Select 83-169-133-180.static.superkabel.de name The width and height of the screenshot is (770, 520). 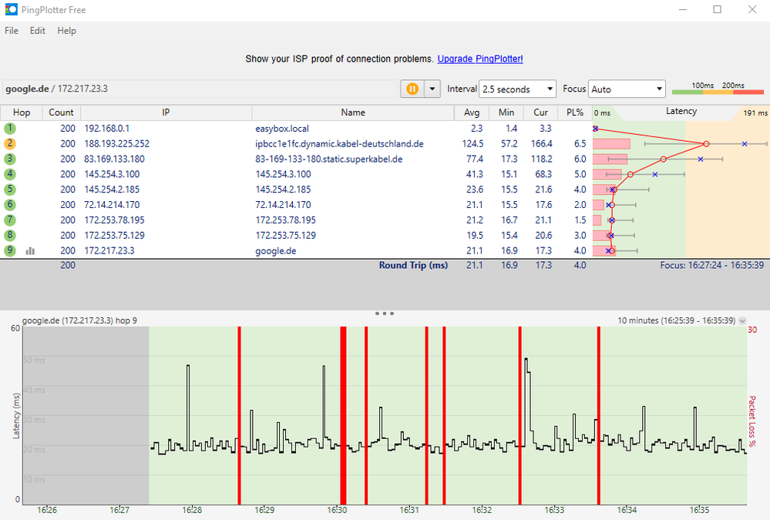point(329,159)
